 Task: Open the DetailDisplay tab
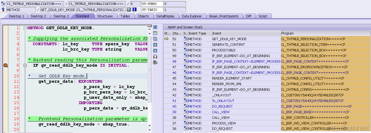(165, 16)
